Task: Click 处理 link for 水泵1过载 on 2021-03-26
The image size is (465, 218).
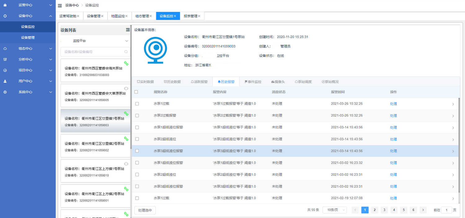Action: click(x=393, y=104)
